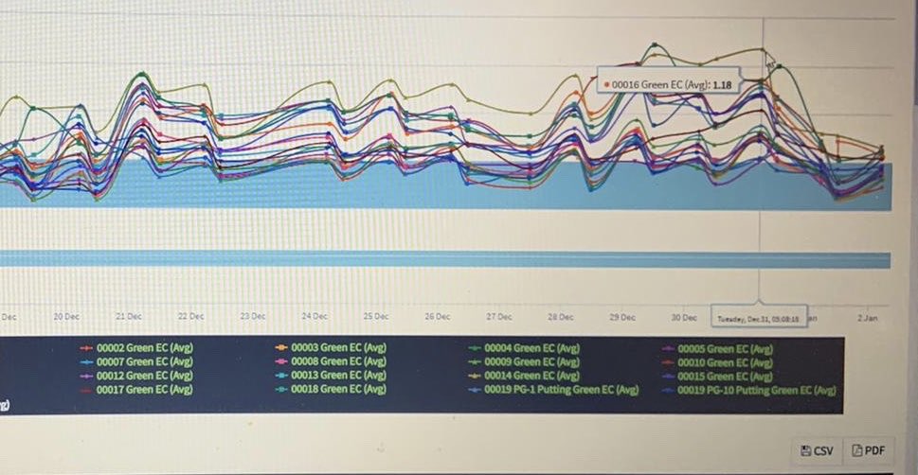Toggle the 00017 Green EC (Avg) series

click(x=136, y=390)
